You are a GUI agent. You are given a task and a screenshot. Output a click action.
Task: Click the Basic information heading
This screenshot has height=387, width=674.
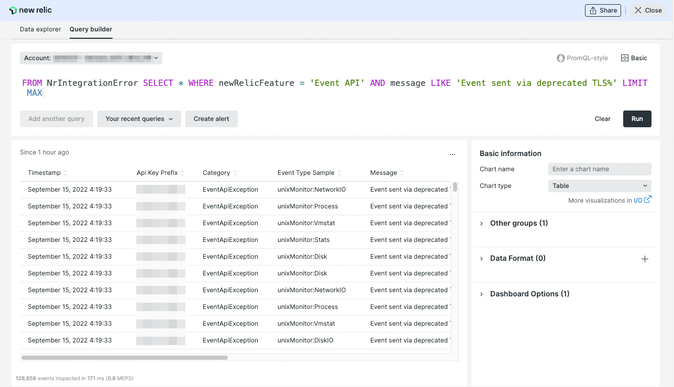(x=511, y=153)
